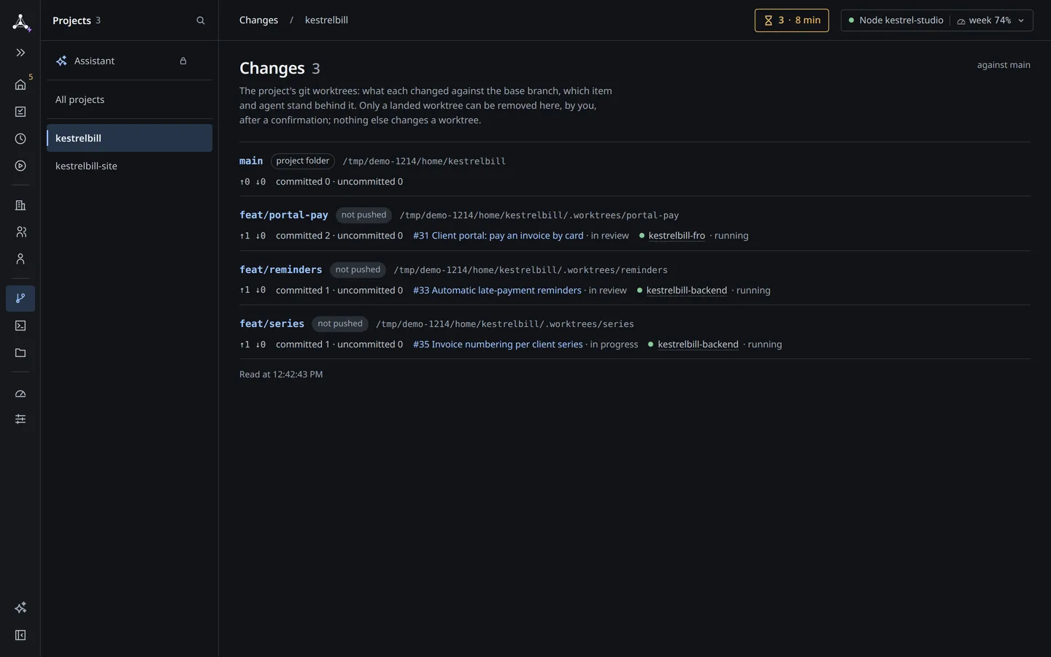Open the home icon with badge 5
The width and height of the screenshot is (1051, 657).
coord(20,85)
